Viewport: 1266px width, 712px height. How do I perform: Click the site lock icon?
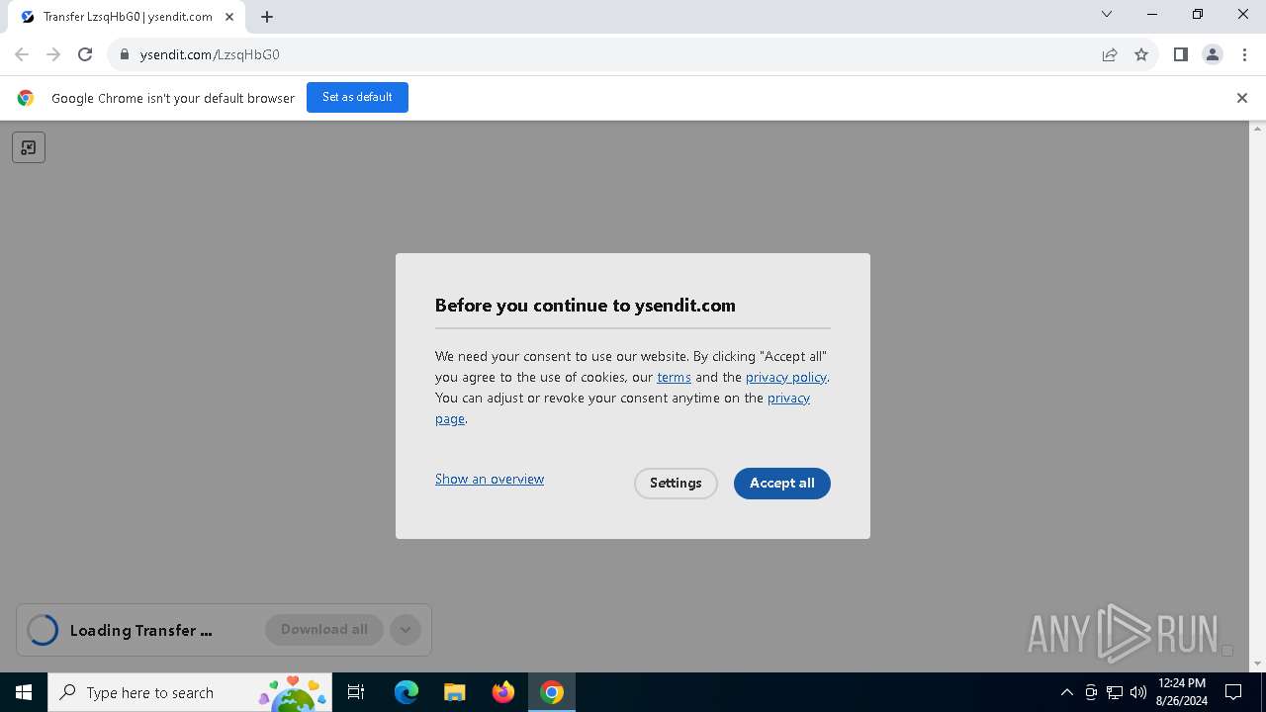click(125, 54)
